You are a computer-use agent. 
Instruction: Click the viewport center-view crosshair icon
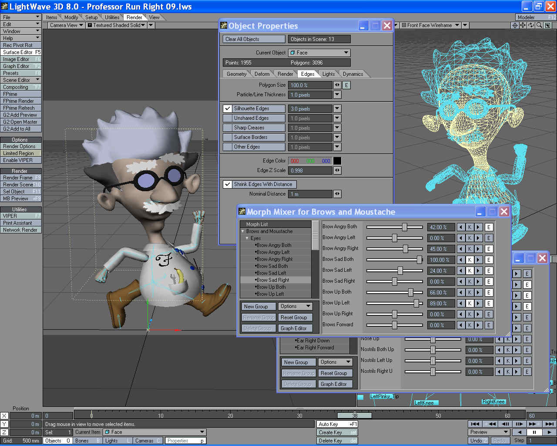point(515,25)
